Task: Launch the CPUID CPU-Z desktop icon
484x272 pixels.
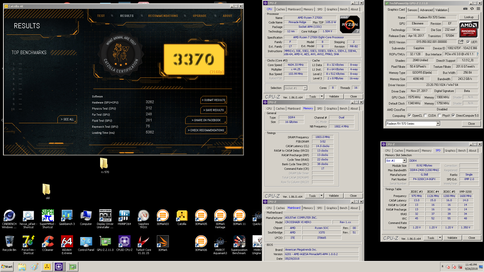Action: 124,243
